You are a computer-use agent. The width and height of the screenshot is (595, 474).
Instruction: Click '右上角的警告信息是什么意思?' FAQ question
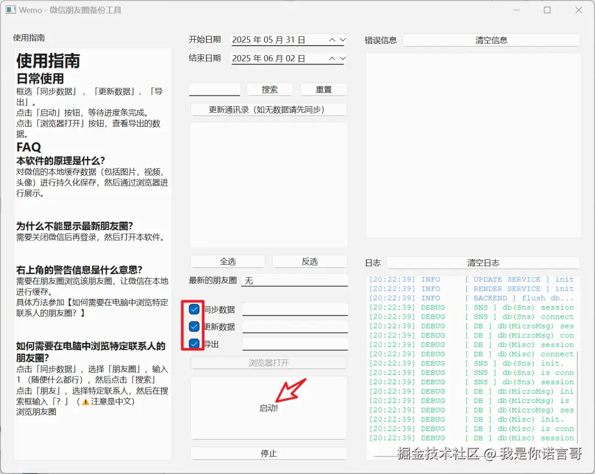click(x=79, y=270)
